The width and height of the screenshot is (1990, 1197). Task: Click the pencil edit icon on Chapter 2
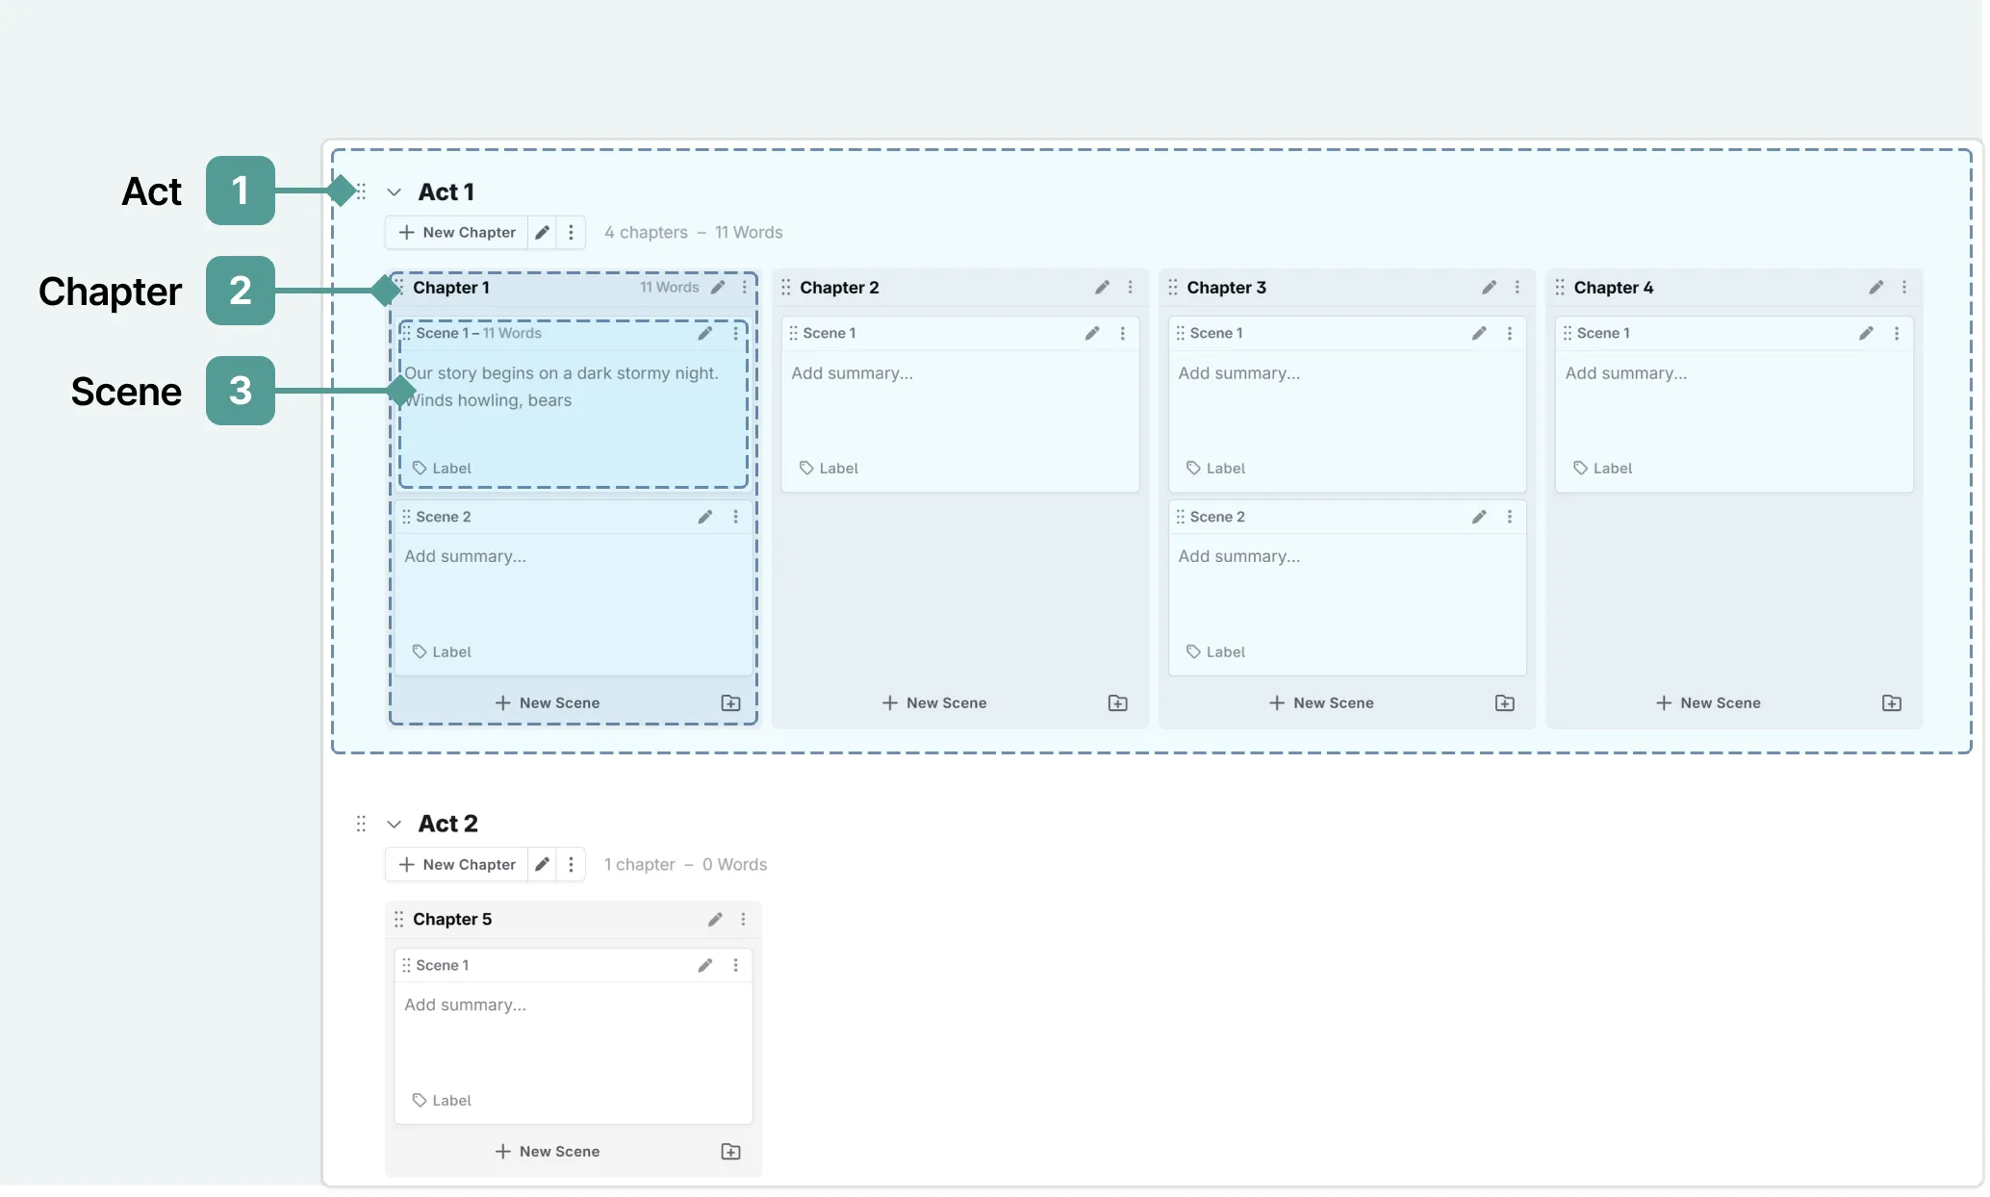point(1102,288)
